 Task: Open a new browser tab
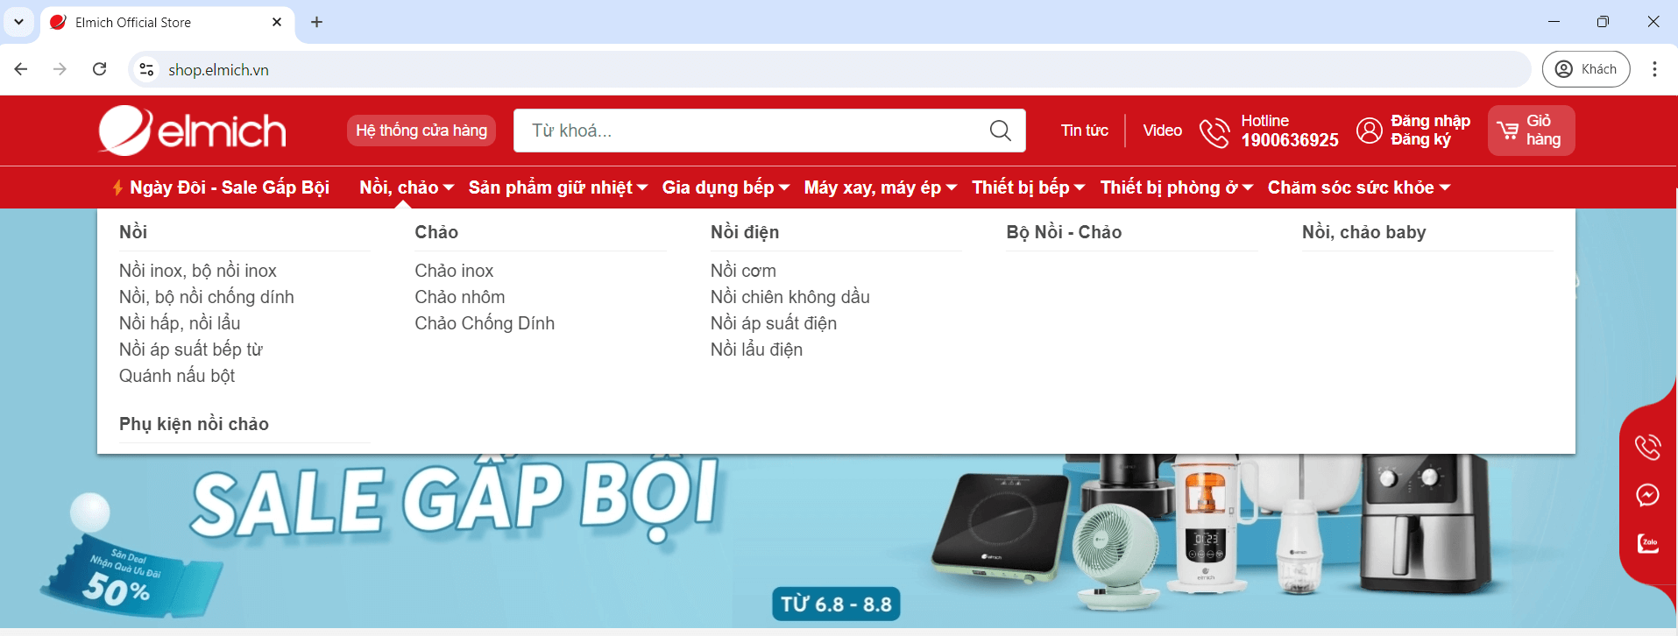tap(317, 22)
